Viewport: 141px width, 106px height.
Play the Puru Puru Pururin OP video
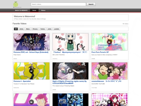(x=109, y=42)
